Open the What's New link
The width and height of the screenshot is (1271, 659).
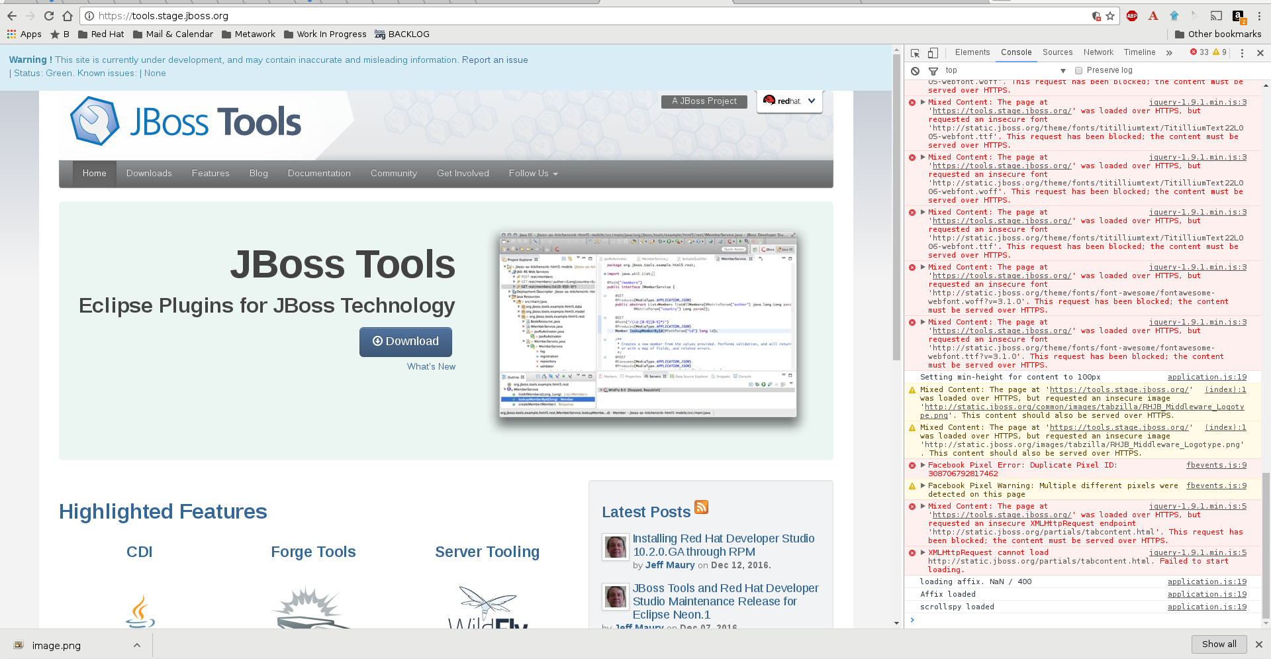[431, 367]
